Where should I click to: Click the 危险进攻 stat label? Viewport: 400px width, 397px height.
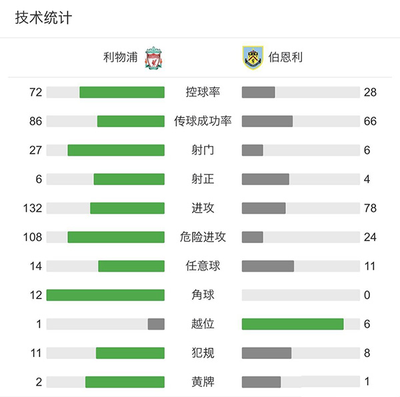click(x=203, y=236)
